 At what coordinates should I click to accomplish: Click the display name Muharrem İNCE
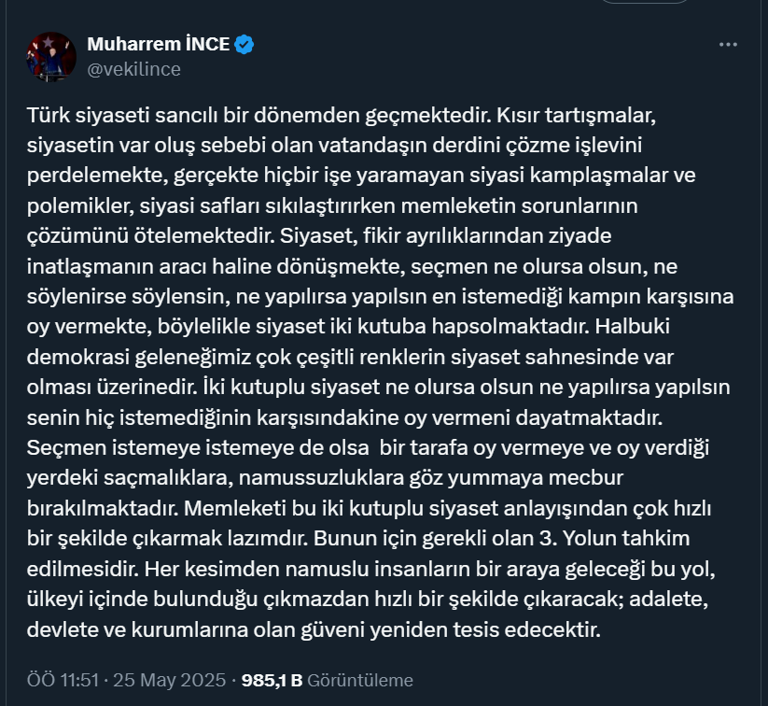(158, 44)
